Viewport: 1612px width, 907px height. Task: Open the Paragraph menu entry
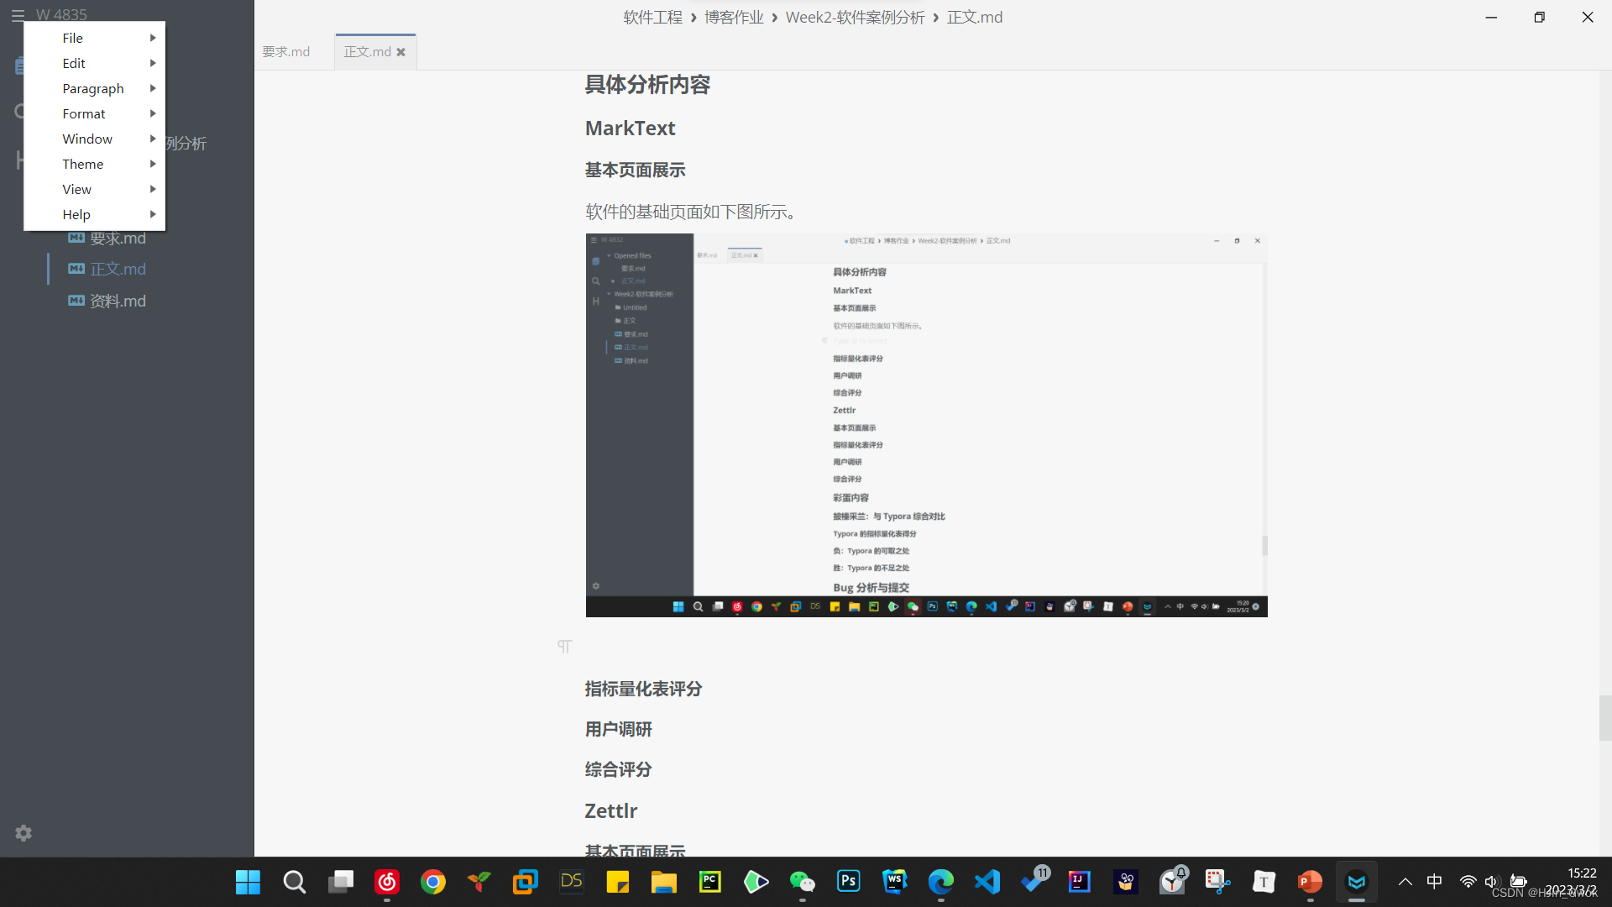[93, 88]
